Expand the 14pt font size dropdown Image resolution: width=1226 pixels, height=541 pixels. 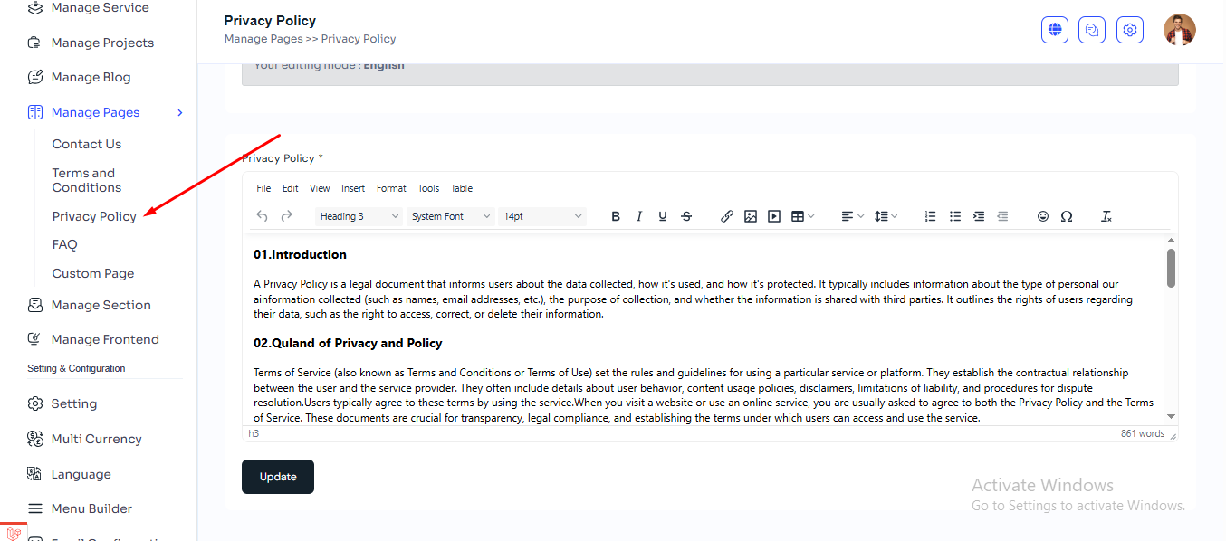pos(541,216)
